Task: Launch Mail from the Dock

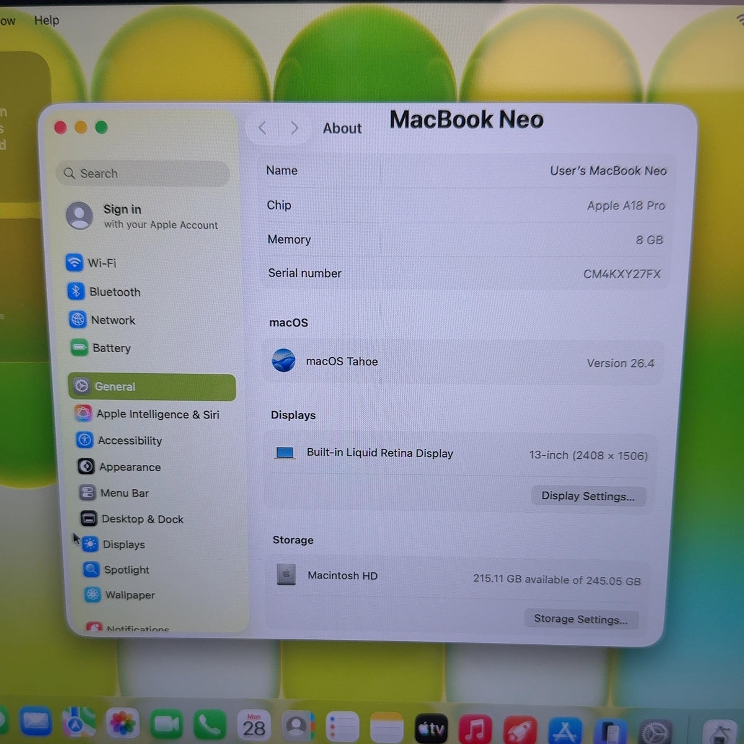Action: 35,723
